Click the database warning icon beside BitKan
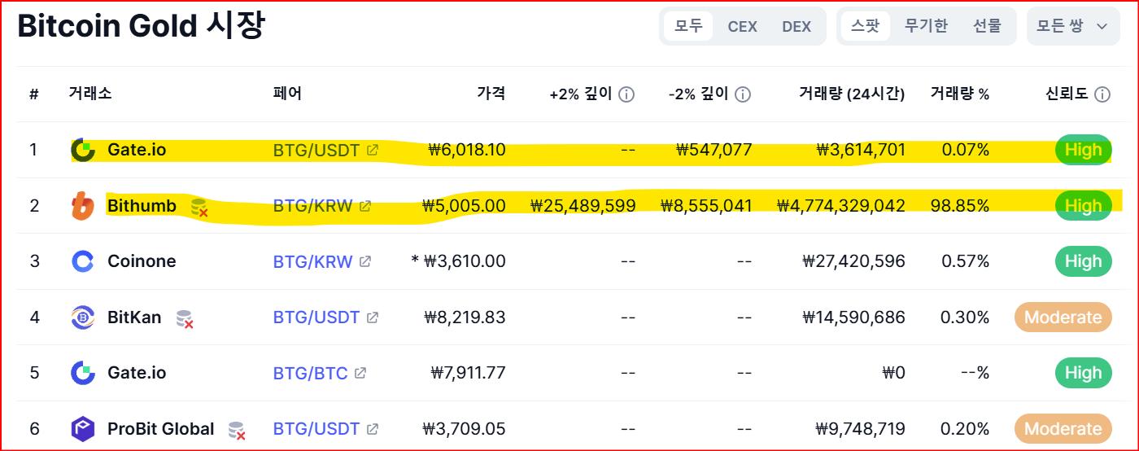 tap(185, 319)
